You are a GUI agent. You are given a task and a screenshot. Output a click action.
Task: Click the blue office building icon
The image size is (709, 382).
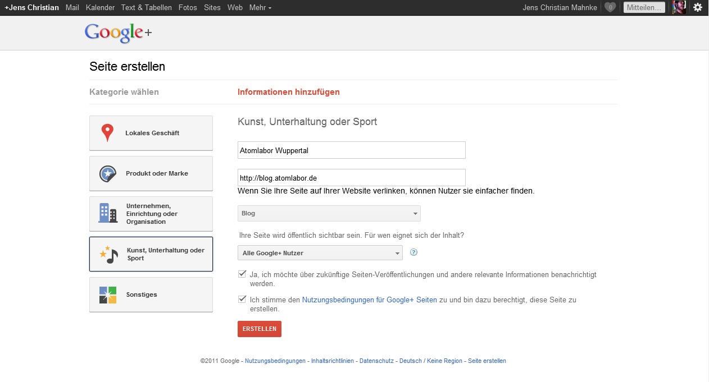[x=107, y=213]
